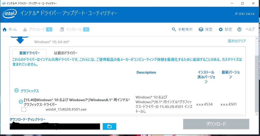Click installed version x.x.x.4534

coord(204,104)
